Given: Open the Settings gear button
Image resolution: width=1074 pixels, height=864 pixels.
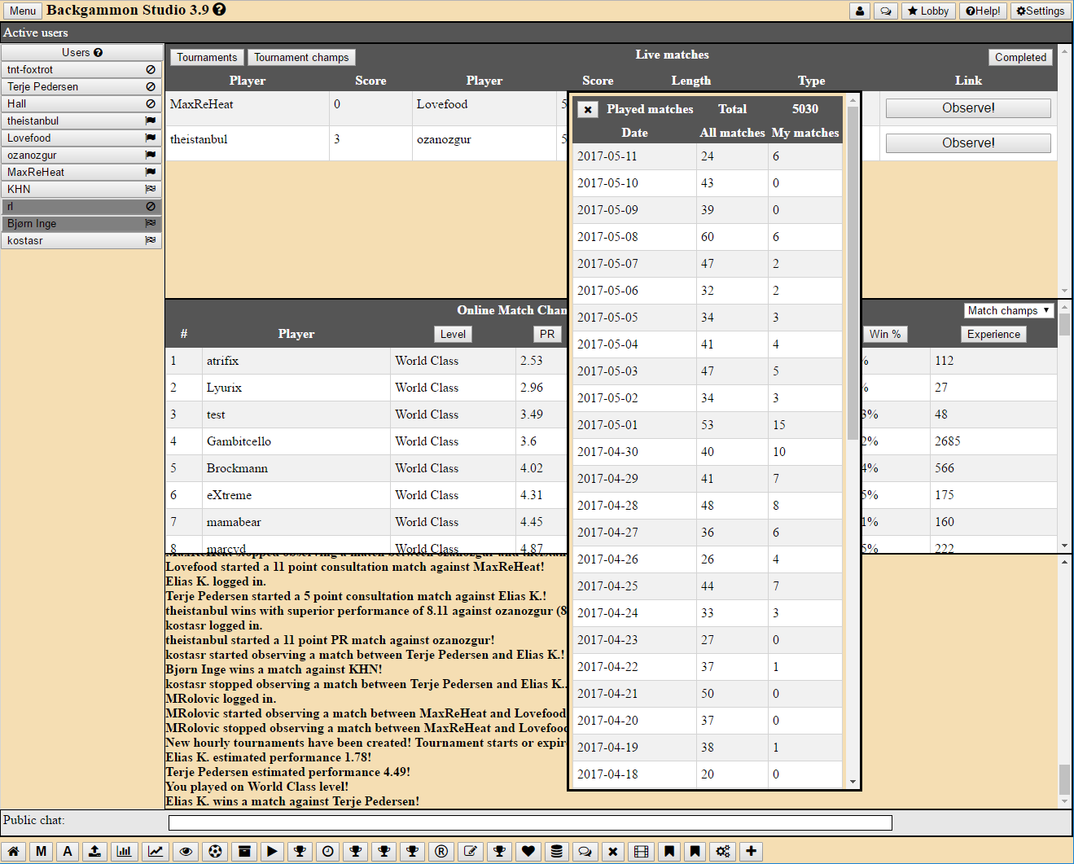Looking at the screenshot, I should point(1040,11).
